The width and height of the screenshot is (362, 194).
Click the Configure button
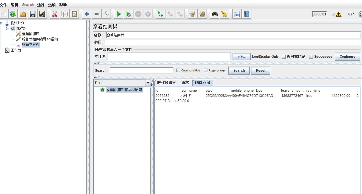pyautogui.click(x=347, y=57)
